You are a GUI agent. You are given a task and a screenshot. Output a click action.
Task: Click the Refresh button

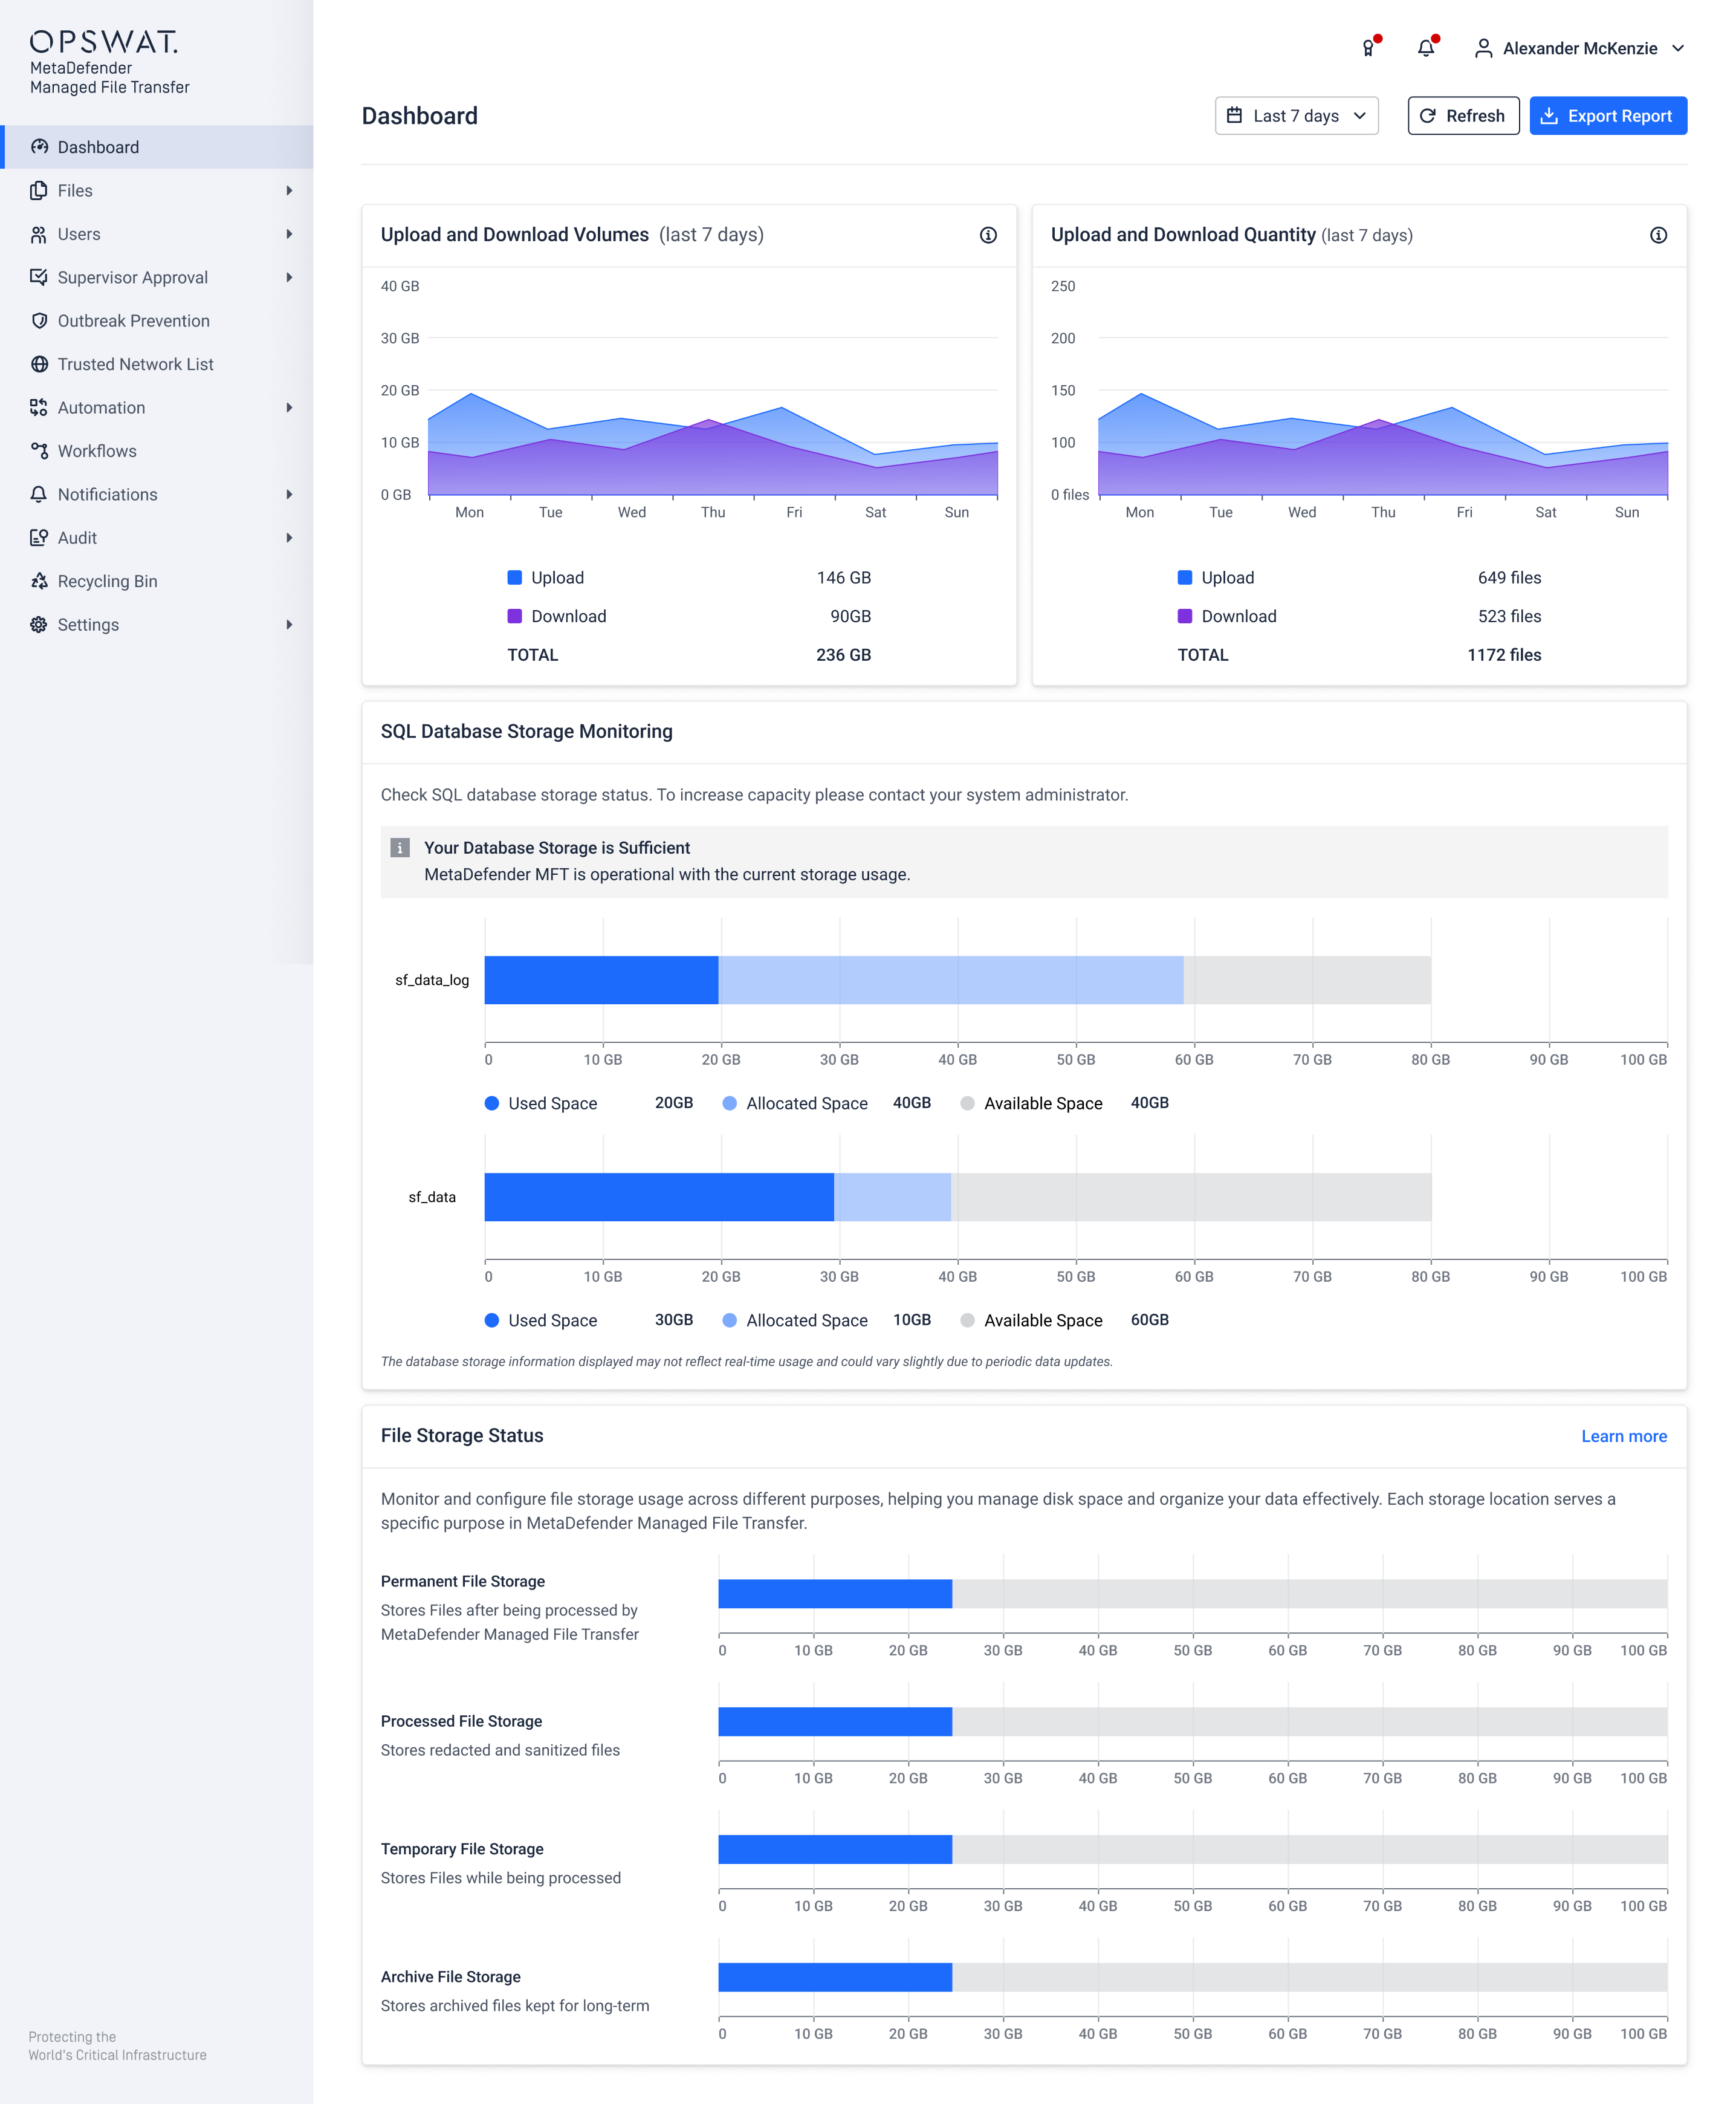(1463, 116)
